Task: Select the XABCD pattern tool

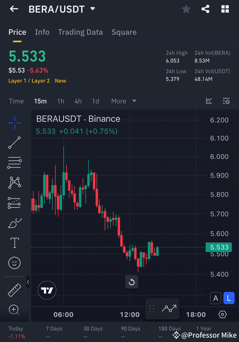Action: tap(14, 183)
